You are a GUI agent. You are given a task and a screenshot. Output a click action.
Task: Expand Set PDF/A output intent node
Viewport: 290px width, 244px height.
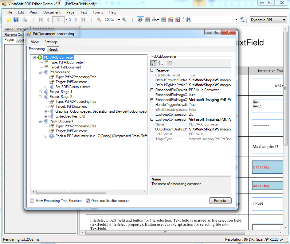coord(46,87)
